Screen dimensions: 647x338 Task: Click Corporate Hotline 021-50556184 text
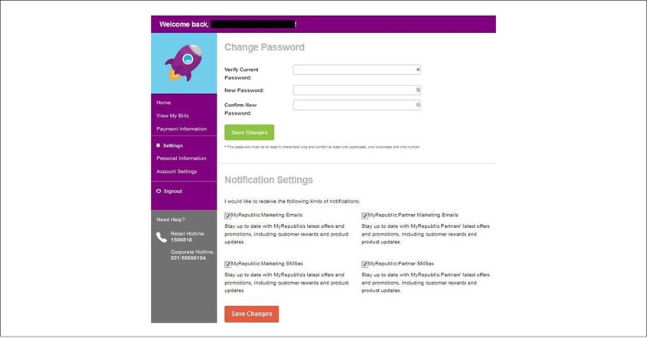click(192, 255)
